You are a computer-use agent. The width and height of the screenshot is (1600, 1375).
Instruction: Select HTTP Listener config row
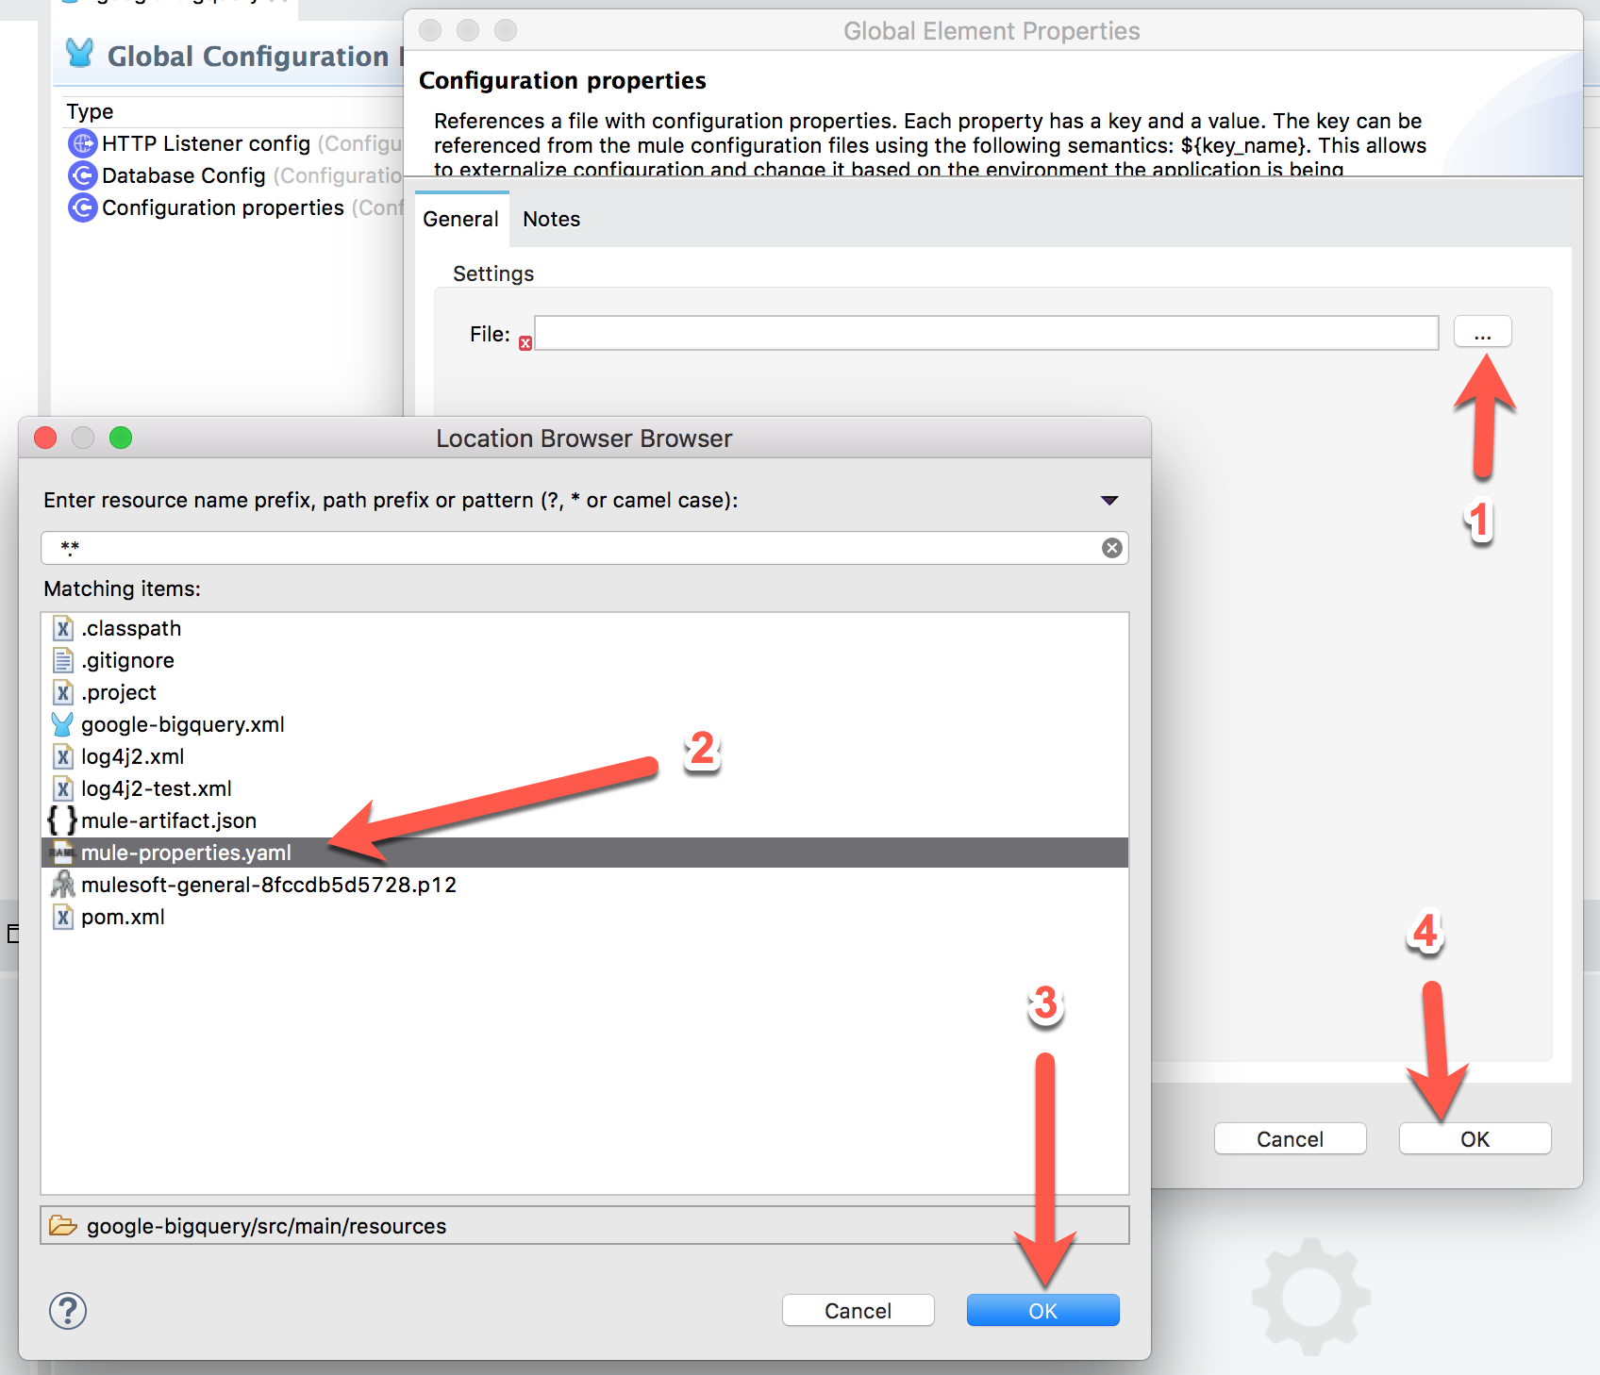tap(234, 143)
